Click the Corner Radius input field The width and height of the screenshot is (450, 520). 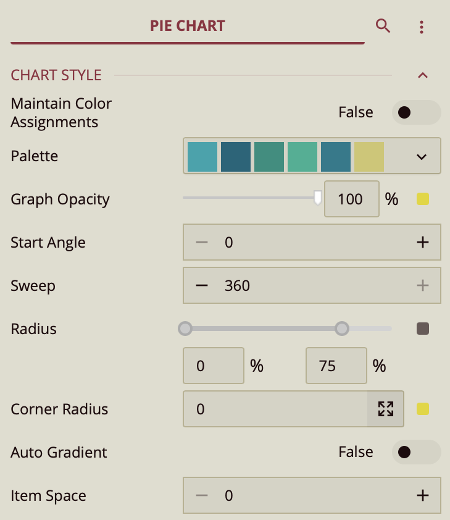click(275, 409)
